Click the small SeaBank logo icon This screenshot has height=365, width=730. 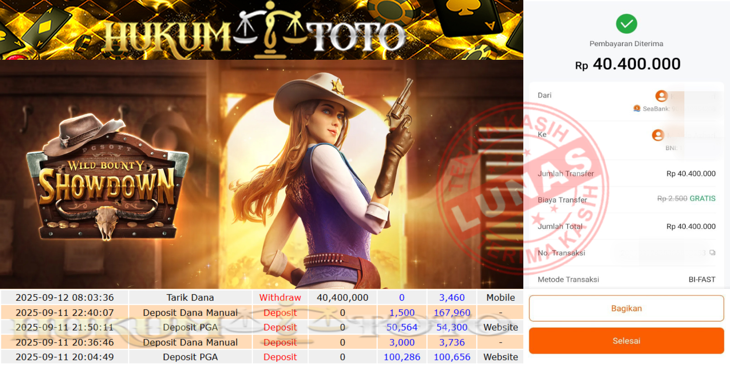pyautogui.click(x=637, y=109)
